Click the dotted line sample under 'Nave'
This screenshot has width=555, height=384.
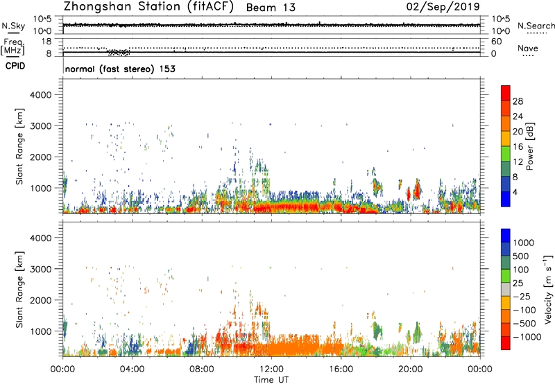coord(528,55)
